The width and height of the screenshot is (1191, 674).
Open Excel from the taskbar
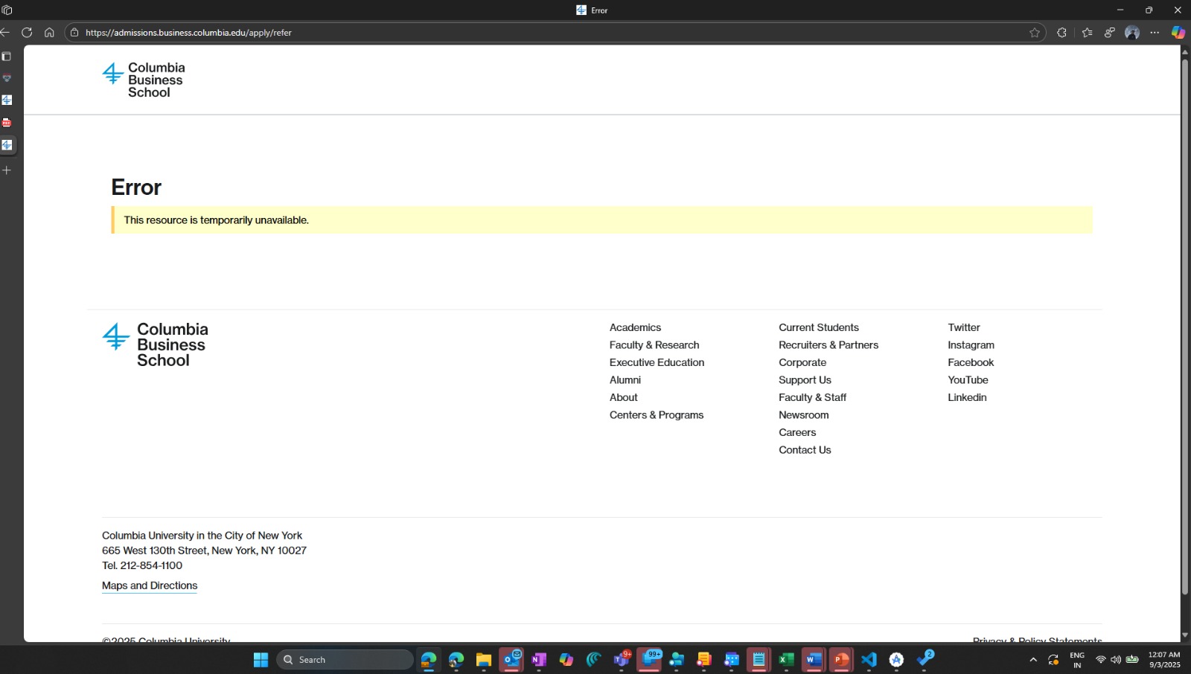786,660
